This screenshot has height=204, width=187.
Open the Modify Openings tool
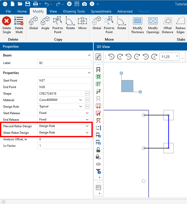coord(153,25)
